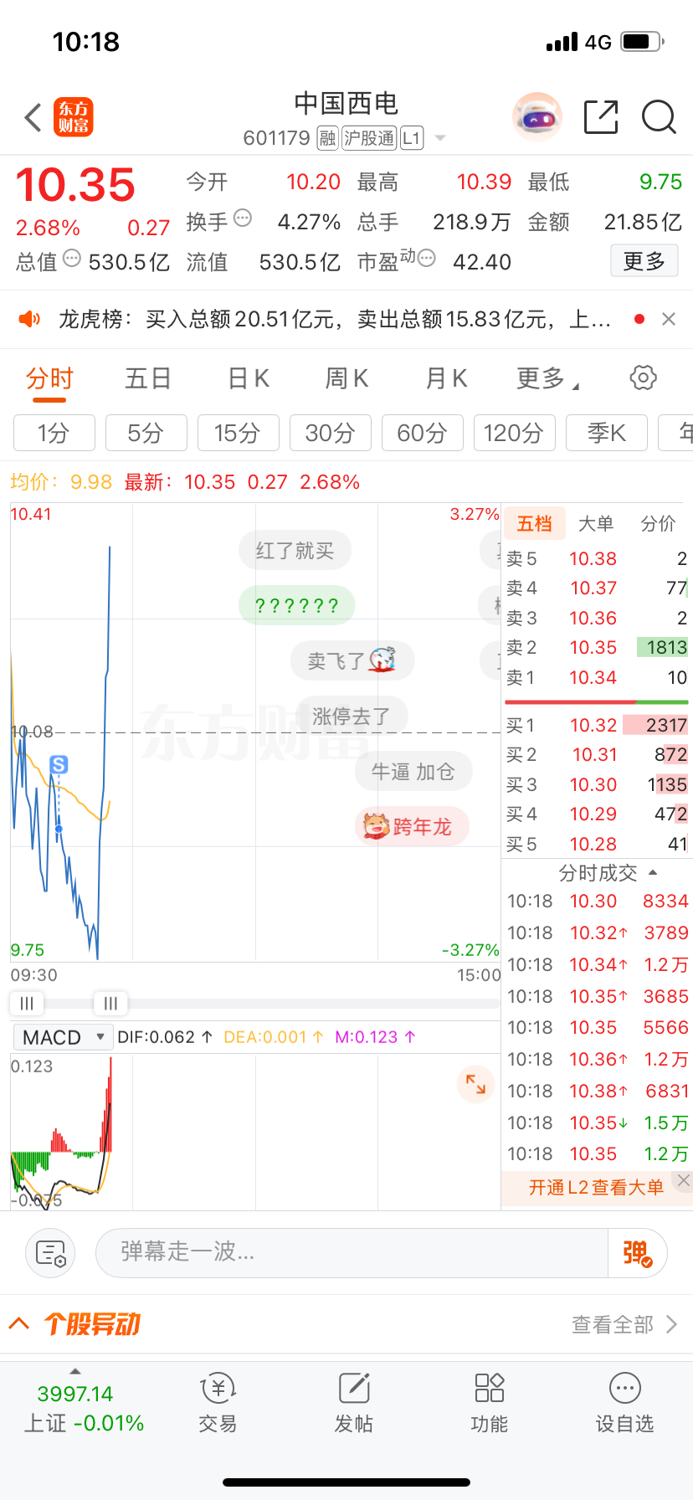Select the 1分 interval

54,433
